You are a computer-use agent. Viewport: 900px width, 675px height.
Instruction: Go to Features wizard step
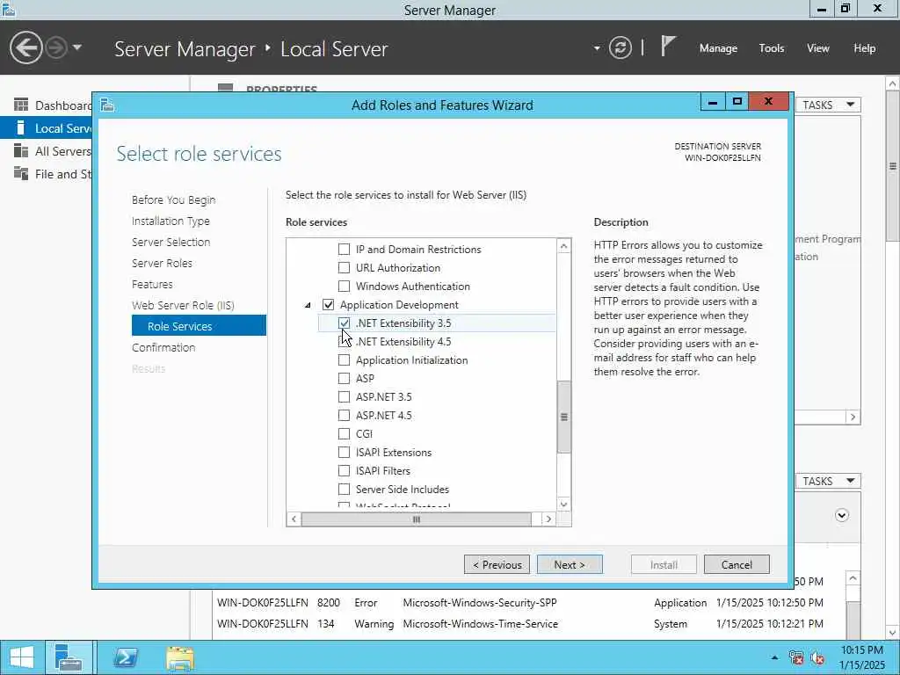click(x=152, y=284)
